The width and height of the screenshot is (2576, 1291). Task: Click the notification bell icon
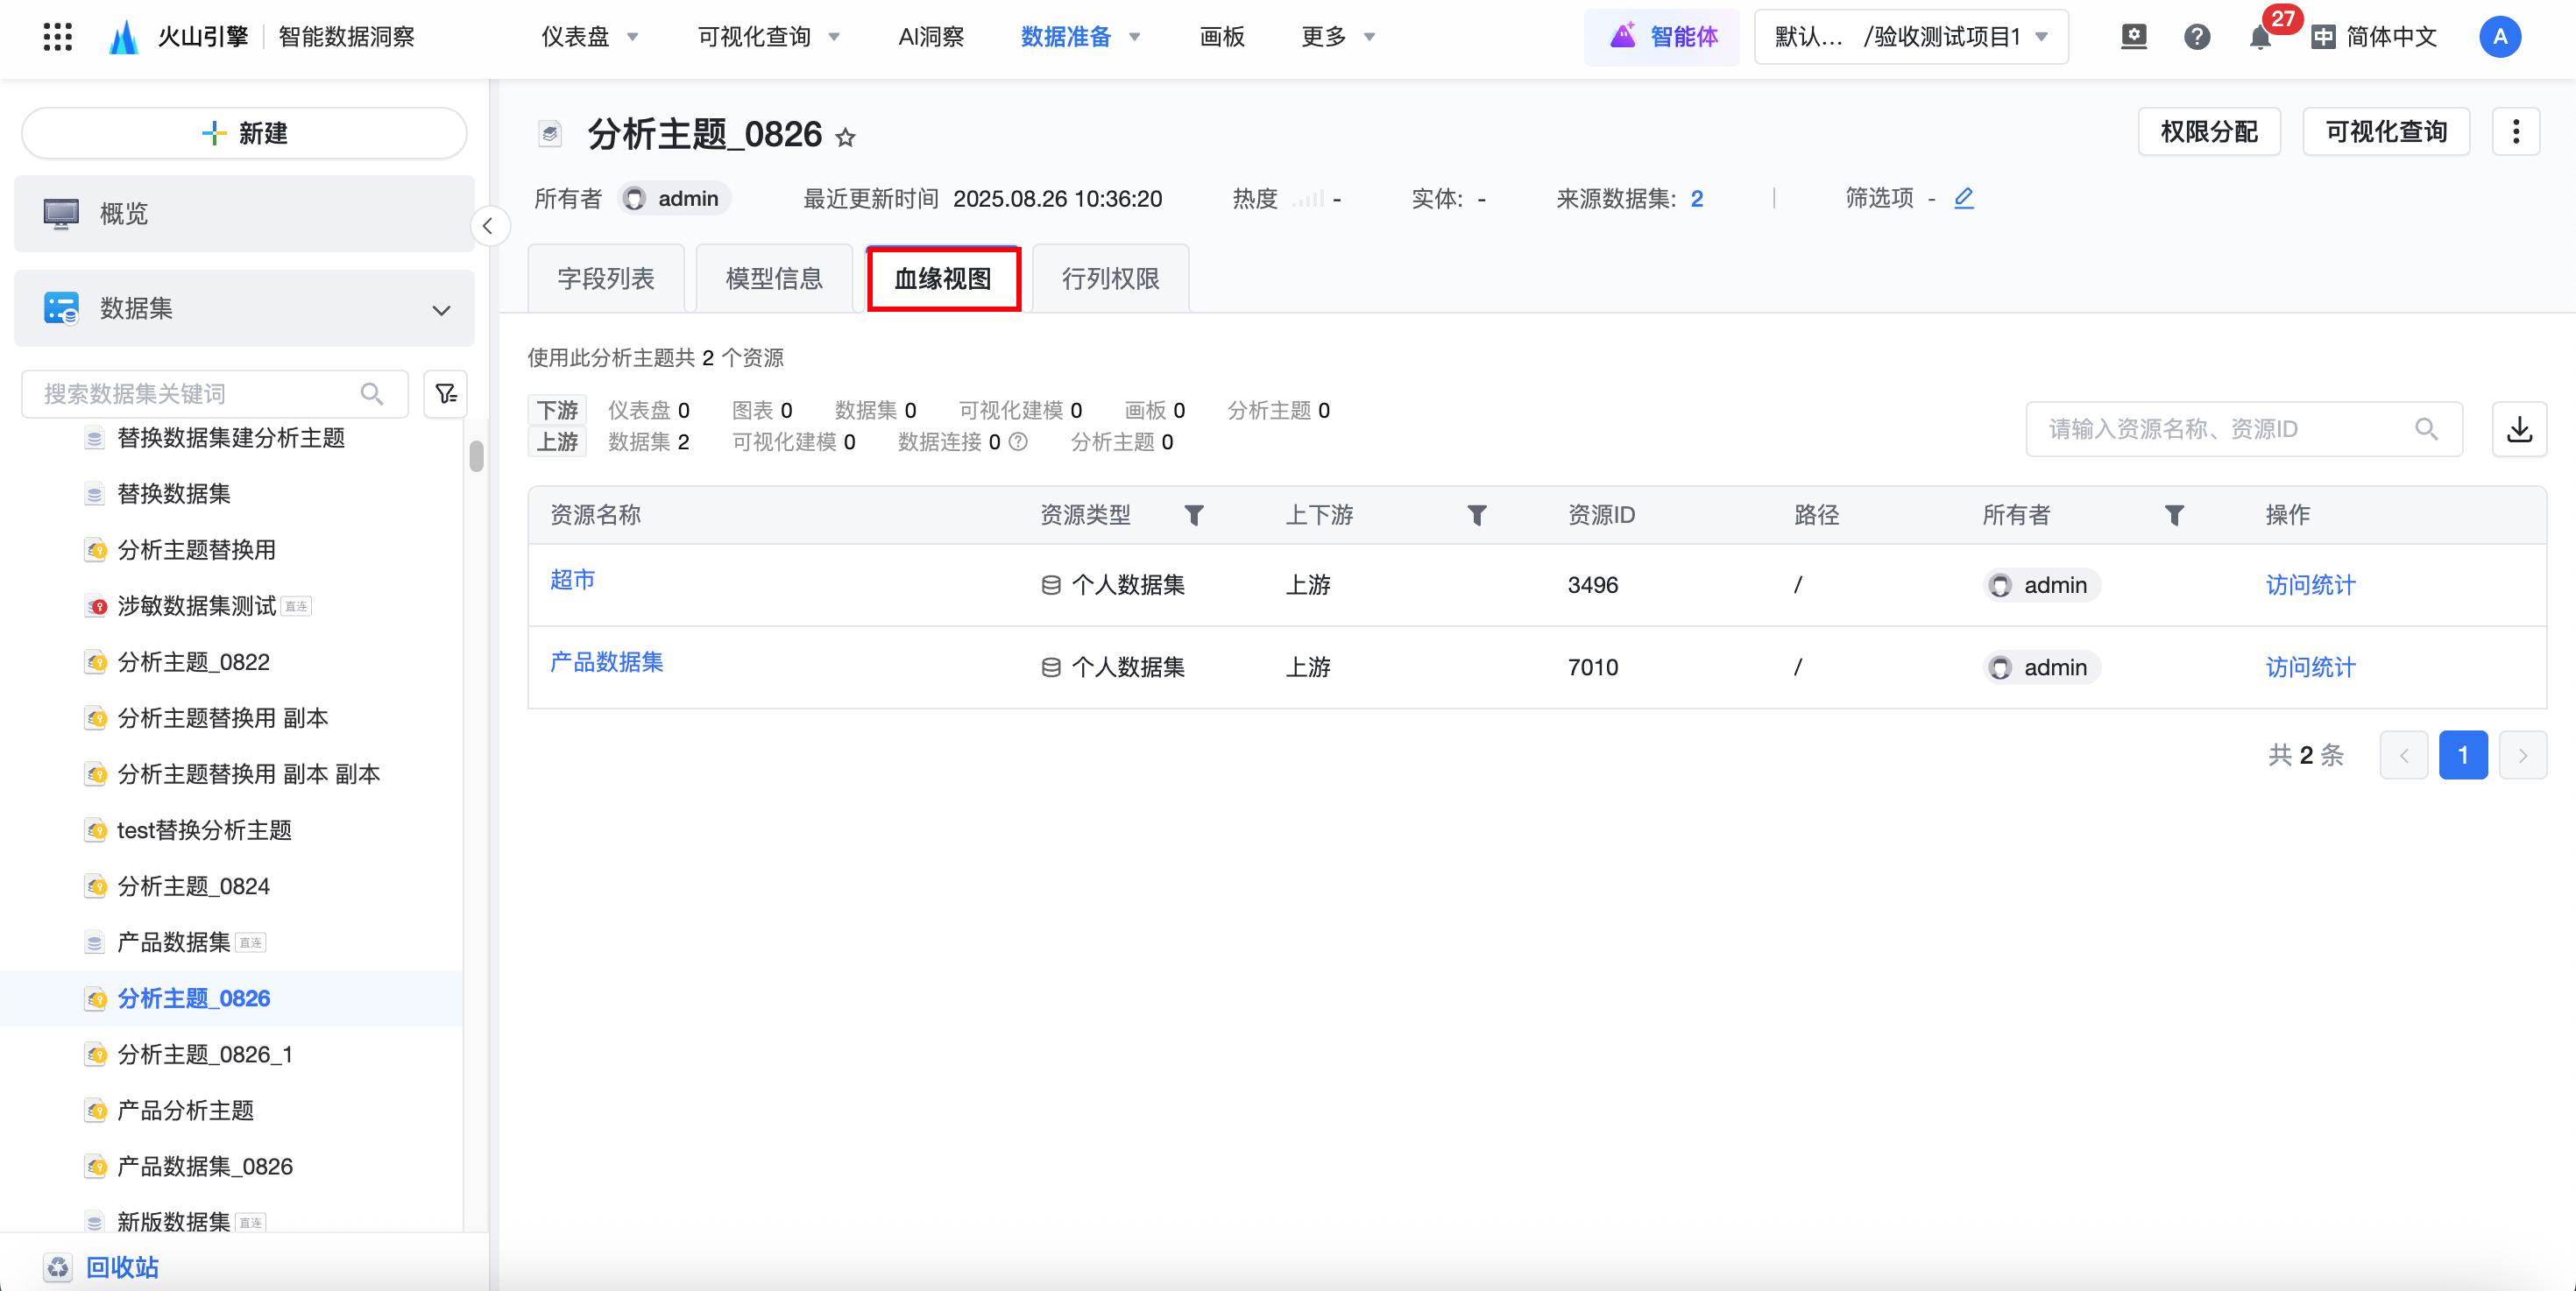coord(2259,38)
